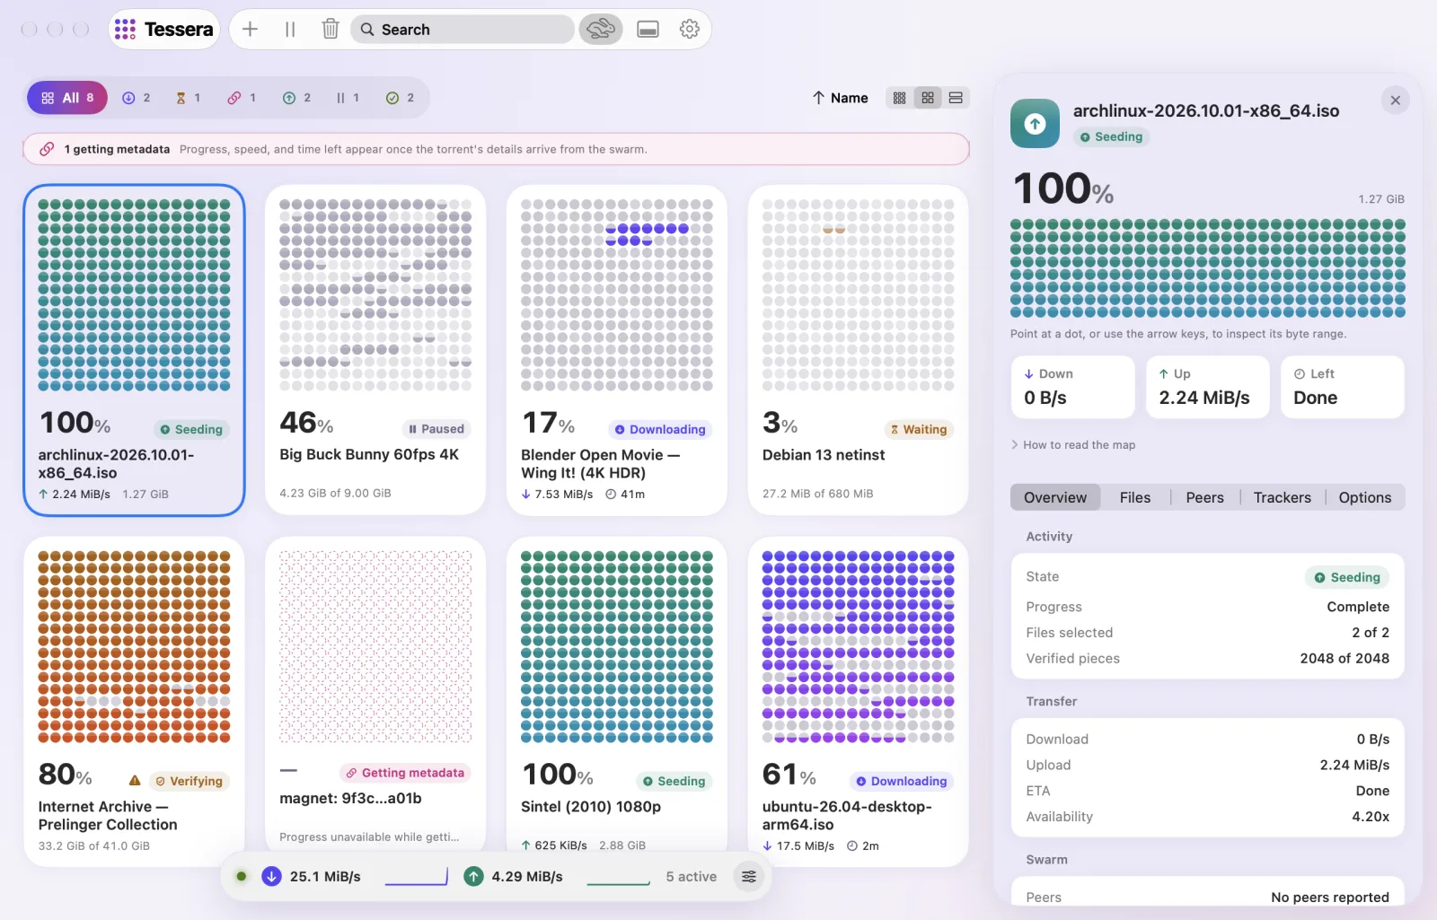Close the archlinux details panel
The width and height of the screenshot is (1437, 920).
point(1395,101)
